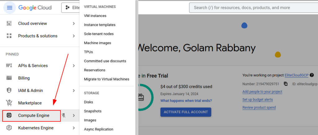This screenshot has width=318, height=135.
Task: Open Snapshots under Storage
Action: [93, 111]
